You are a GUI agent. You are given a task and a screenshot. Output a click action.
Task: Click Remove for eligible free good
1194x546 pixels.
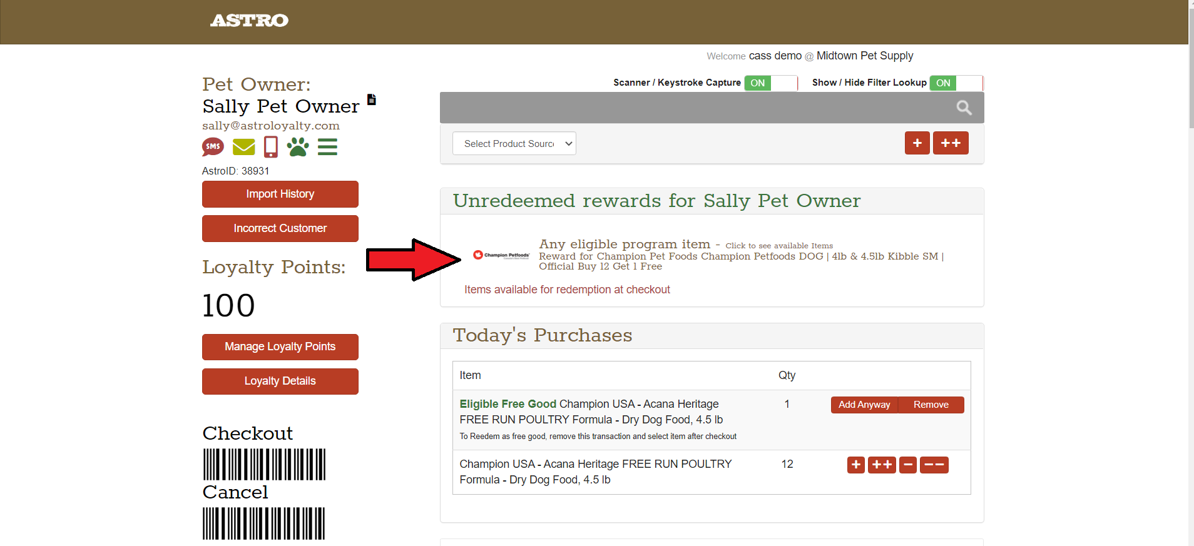coord(931,405)
